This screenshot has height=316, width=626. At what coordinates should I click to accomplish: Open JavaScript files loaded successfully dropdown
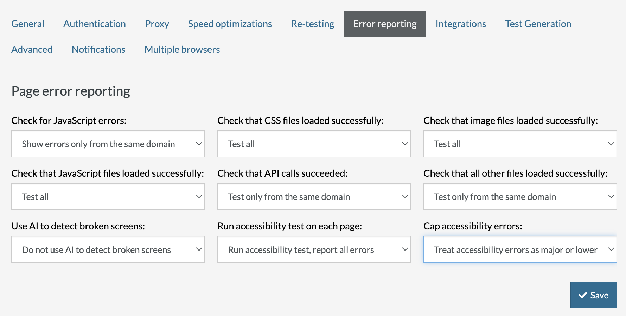pos(108,197)
